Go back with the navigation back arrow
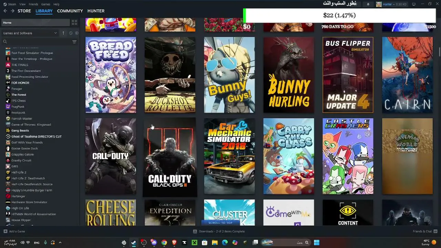Image resolution: width=441 pixels, height=248 pixels. point(5,11)
